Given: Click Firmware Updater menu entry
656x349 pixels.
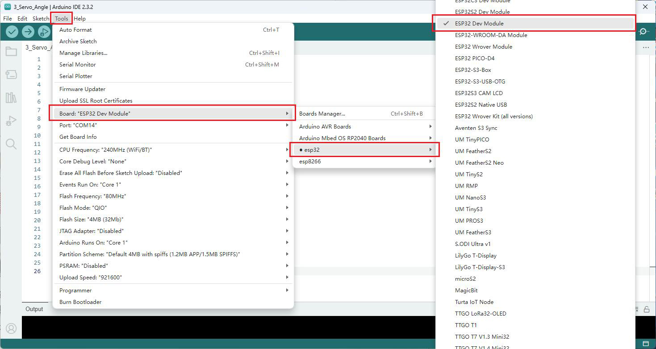Looking at the screenshot, I should [x=173, y=89].
